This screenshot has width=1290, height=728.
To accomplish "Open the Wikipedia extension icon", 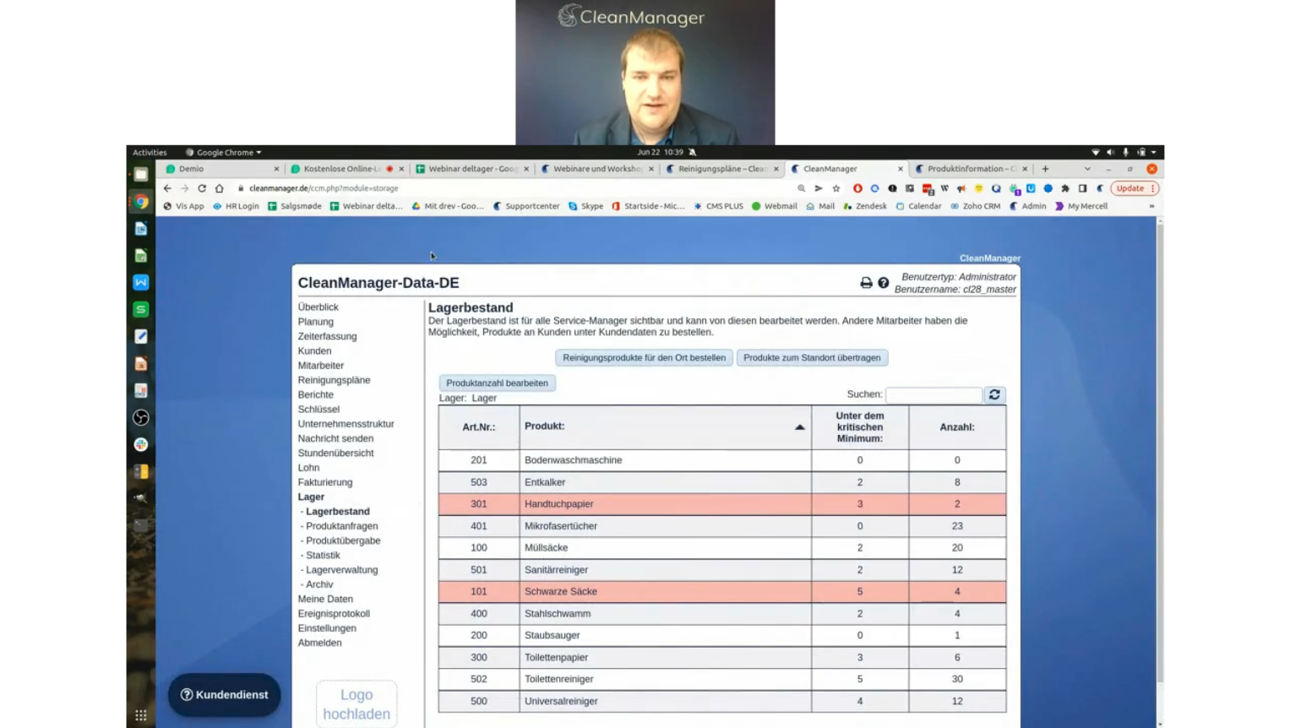I will pos(944,188).
